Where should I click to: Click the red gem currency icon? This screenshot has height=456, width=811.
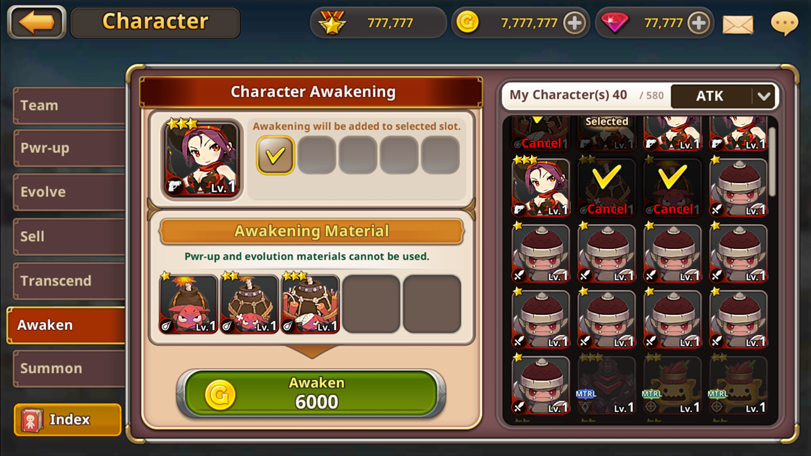pyautogui.click(x=614, y=23)
